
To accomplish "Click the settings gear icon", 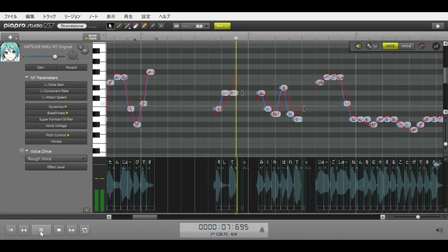I will [437, 26].
